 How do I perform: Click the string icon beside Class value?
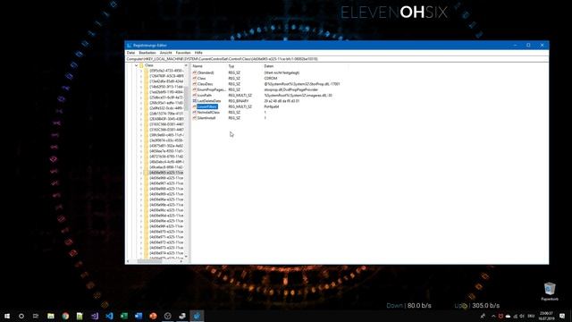click(x=195, y=78)
